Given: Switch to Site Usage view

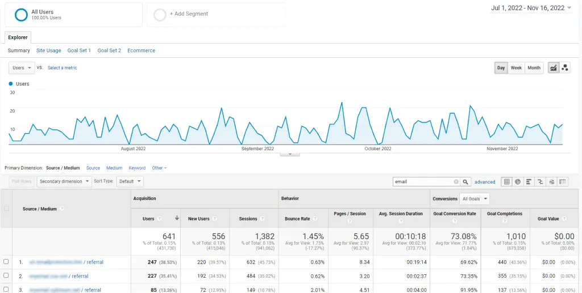Looking at the screenshot, I should [x=49, y=50].
